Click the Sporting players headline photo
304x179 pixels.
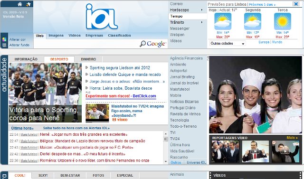point(45,93)
